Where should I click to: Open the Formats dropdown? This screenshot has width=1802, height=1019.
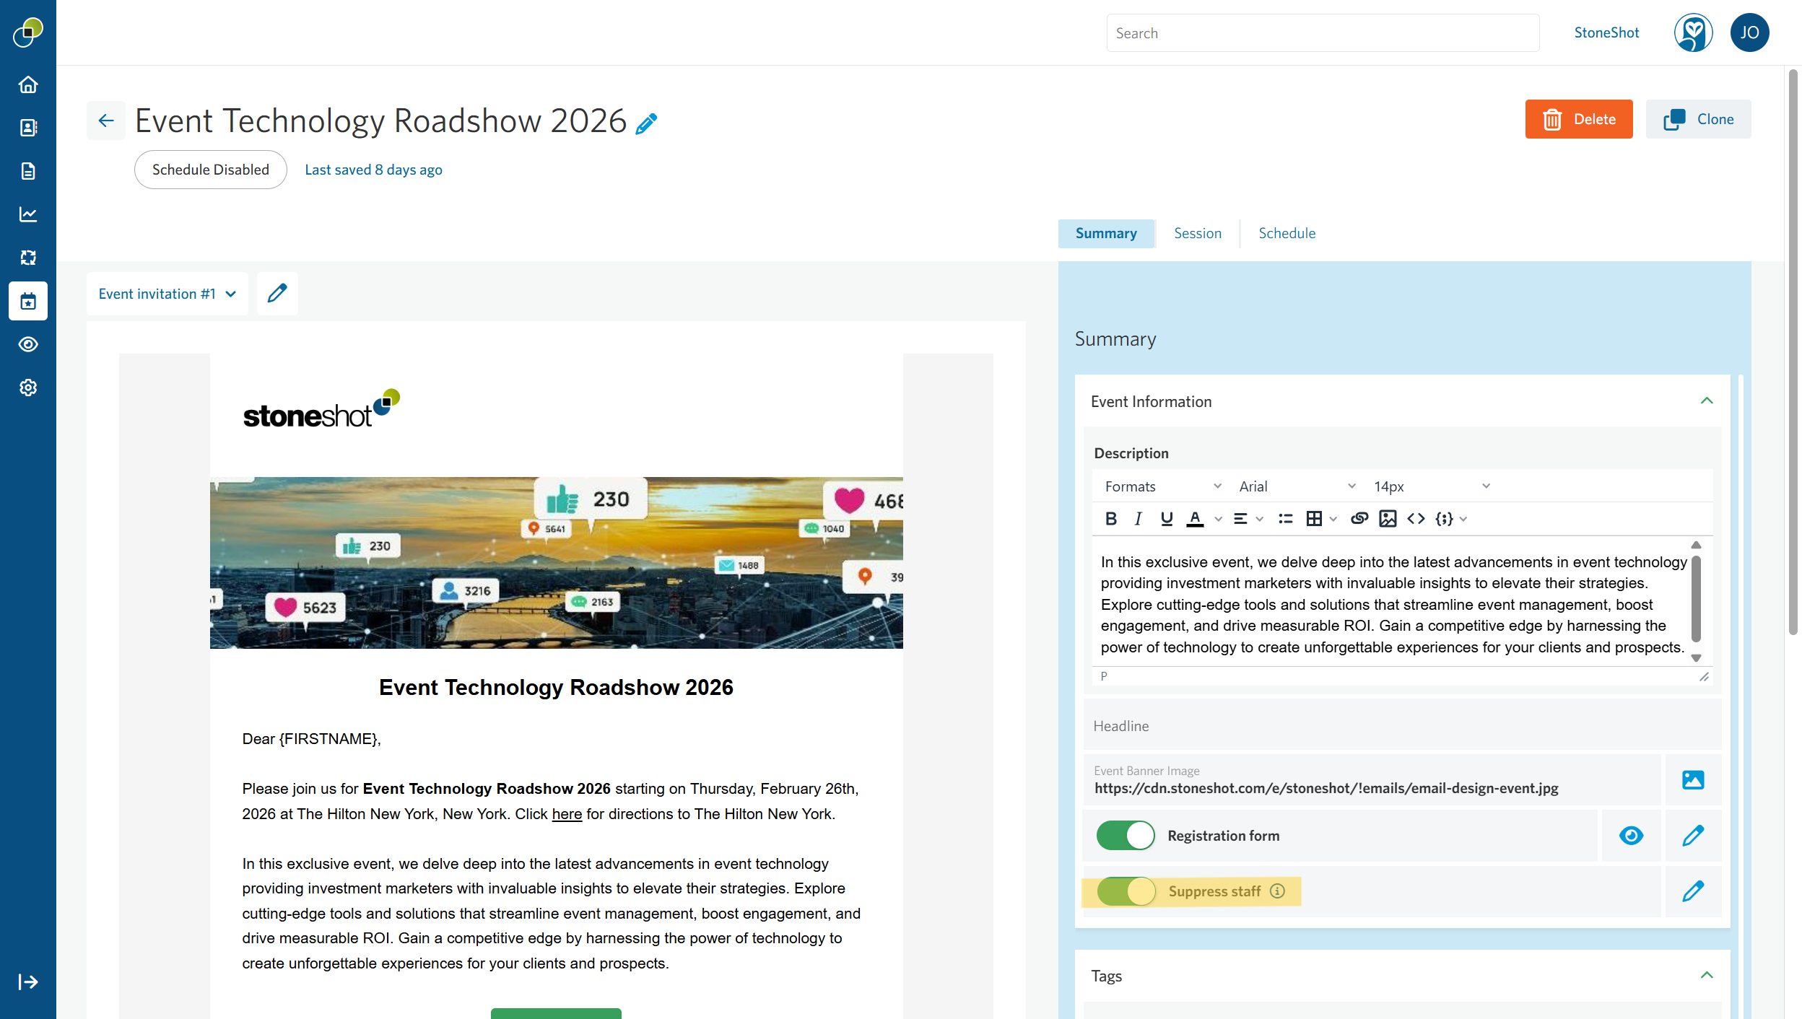[1163, 486]
